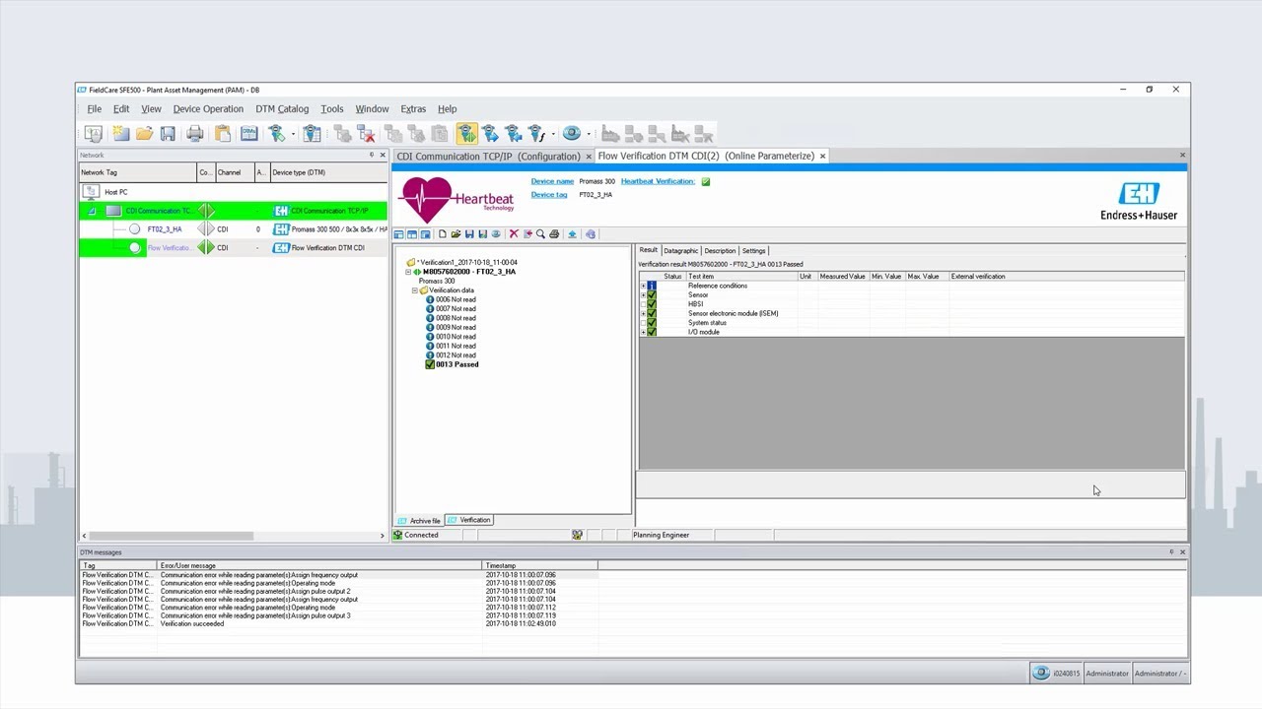
Task: Click the Heartbeat Verification link
Action: [x=658, y=181]
